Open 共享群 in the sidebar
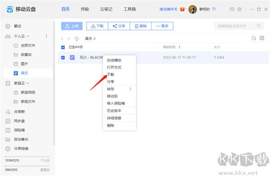Image resolution: width=270 pixels, height=176 pixels. (x=19, y=112)
